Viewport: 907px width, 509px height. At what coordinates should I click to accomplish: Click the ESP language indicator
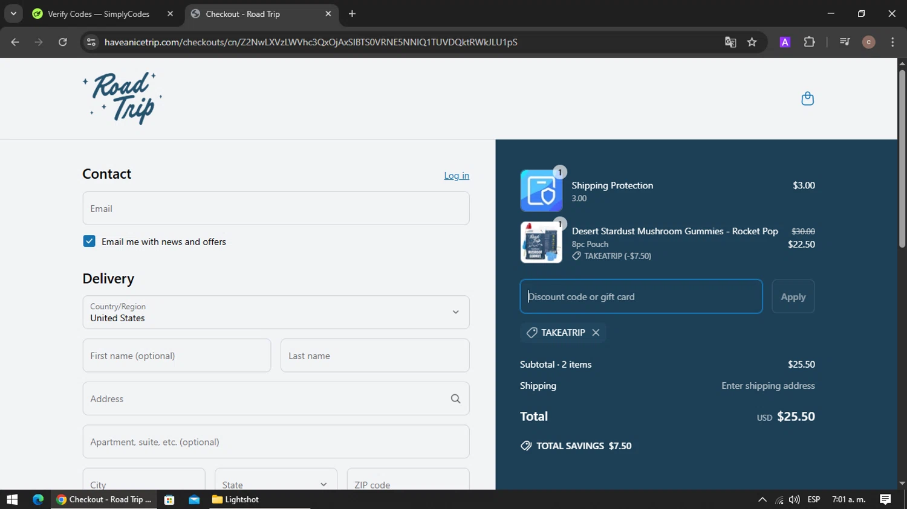814,499
